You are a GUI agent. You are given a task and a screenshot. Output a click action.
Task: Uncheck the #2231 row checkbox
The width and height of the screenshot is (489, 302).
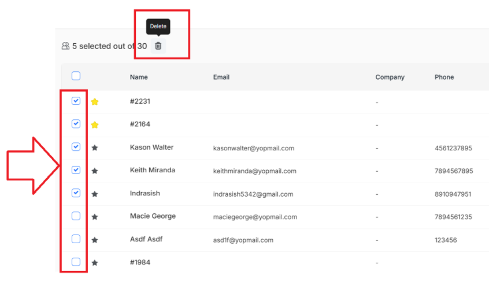76,101
